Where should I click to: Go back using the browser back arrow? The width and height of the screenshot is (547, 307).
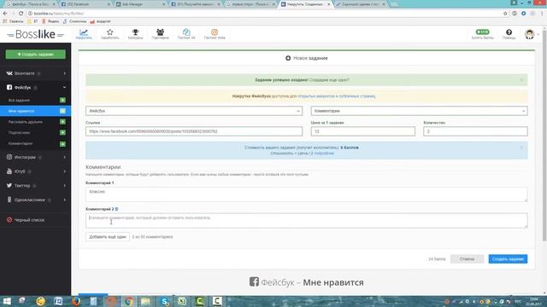click(5, 14)
